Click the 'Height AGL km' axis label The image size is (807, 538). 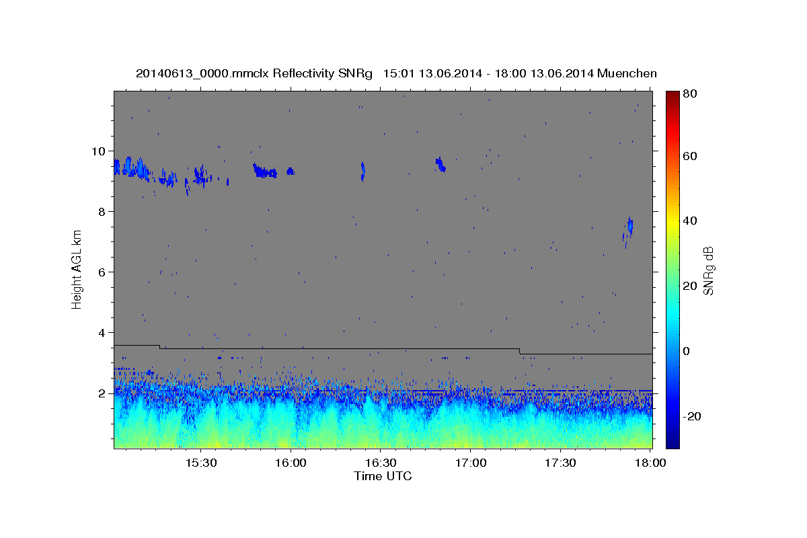click(x=77, y=270)
